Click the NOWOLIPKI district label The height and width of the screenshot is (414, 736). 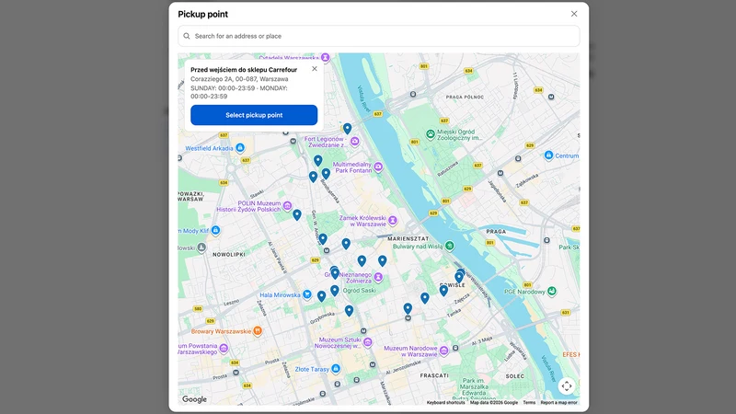pos(229,255)
